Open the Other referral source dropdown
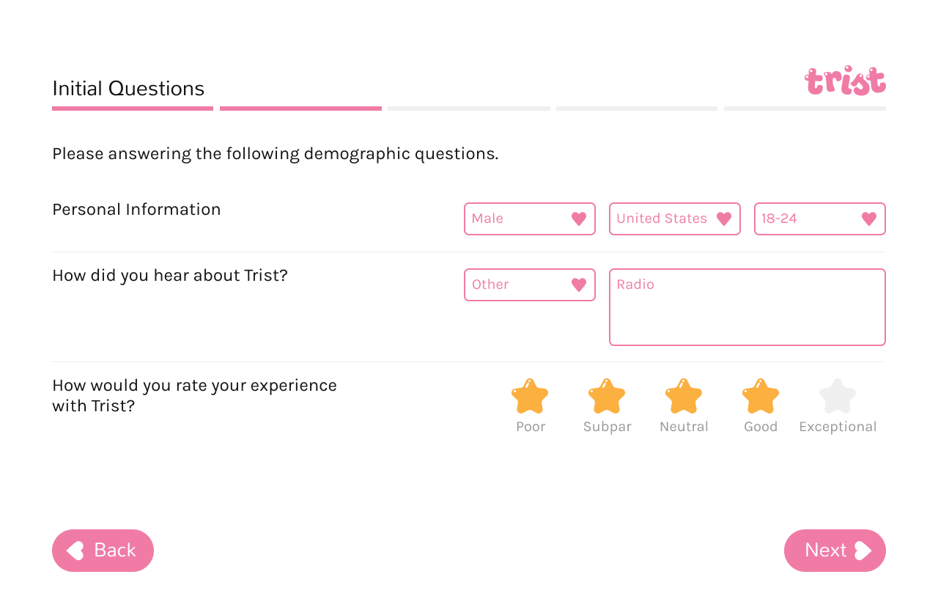 click(530, 284)
